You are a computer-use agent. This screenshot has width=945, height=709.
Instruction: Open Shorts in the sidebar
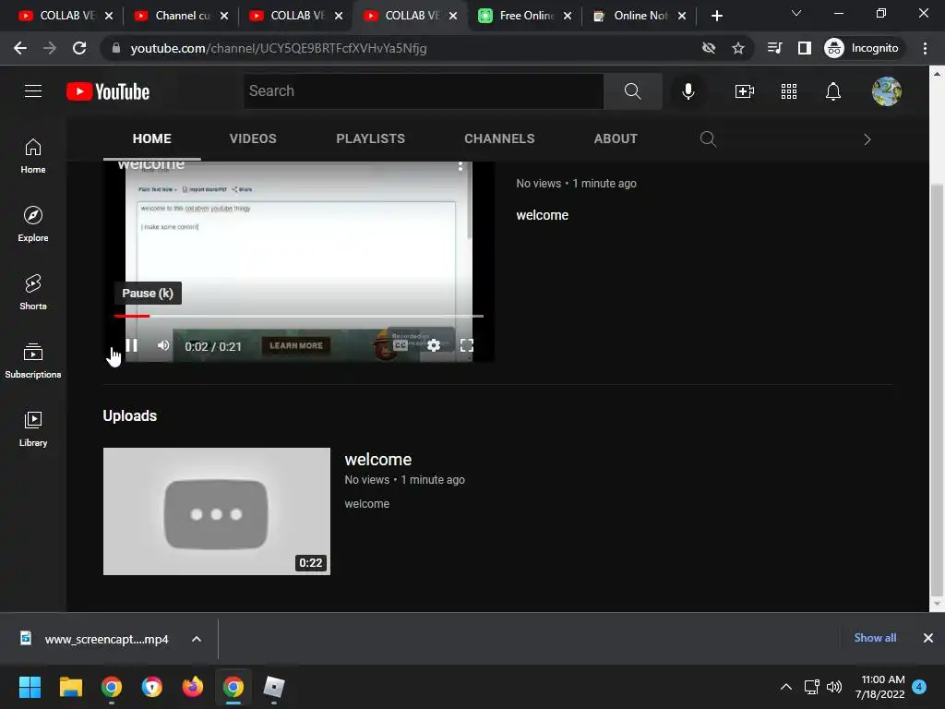click(x=33, y=292)
